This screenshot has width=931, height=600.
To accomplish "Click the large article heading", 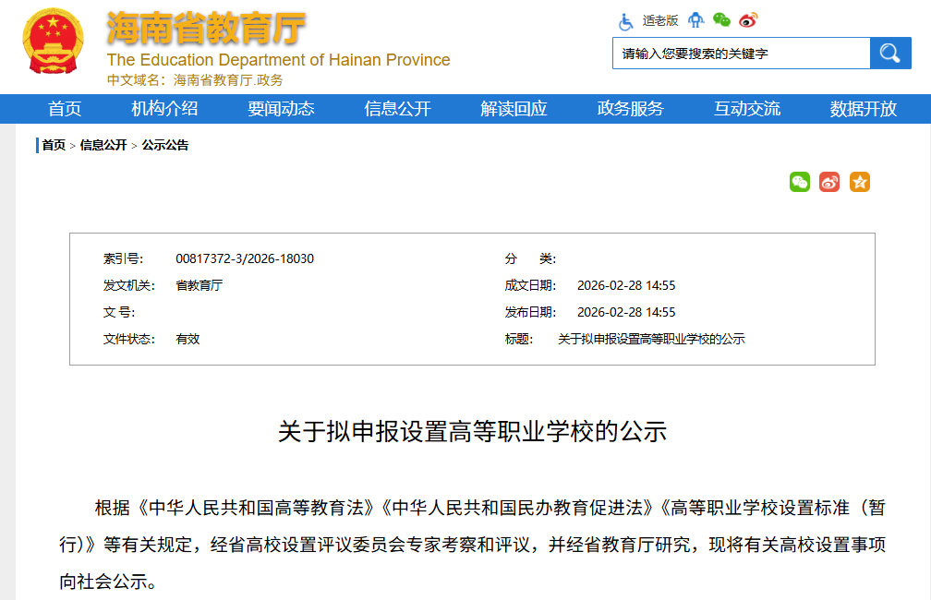I will (472, 431).
